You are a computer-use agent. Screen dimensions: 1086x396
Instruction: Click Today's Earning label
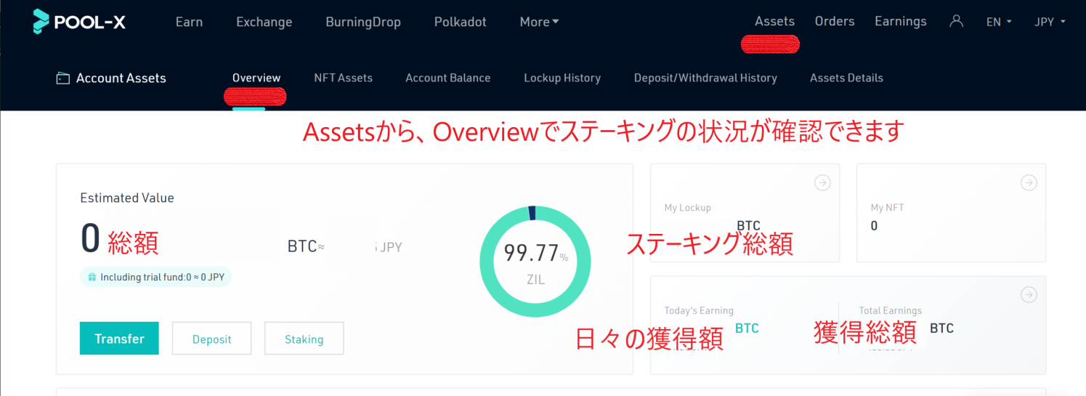pyautogui.click(x=699, y=311)
